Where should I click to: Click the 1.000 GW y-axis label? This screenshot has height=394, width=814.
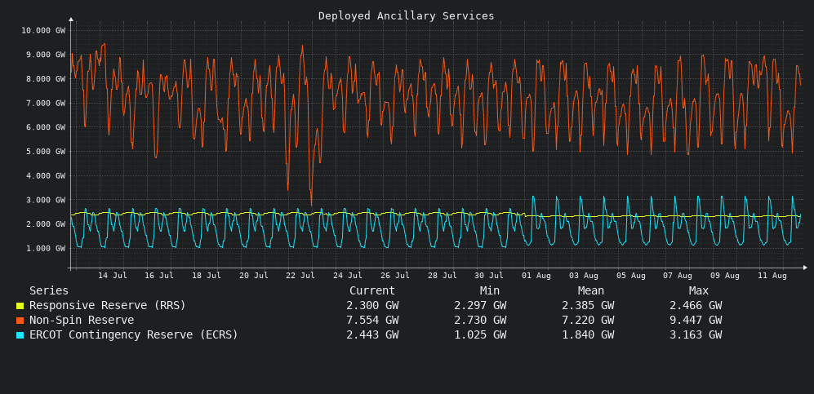46,248
